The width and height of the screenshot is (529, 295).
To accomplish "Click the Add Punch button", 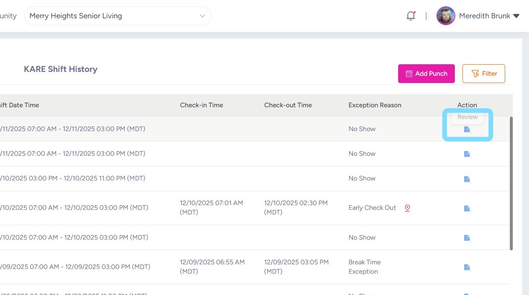I will 426,74.
